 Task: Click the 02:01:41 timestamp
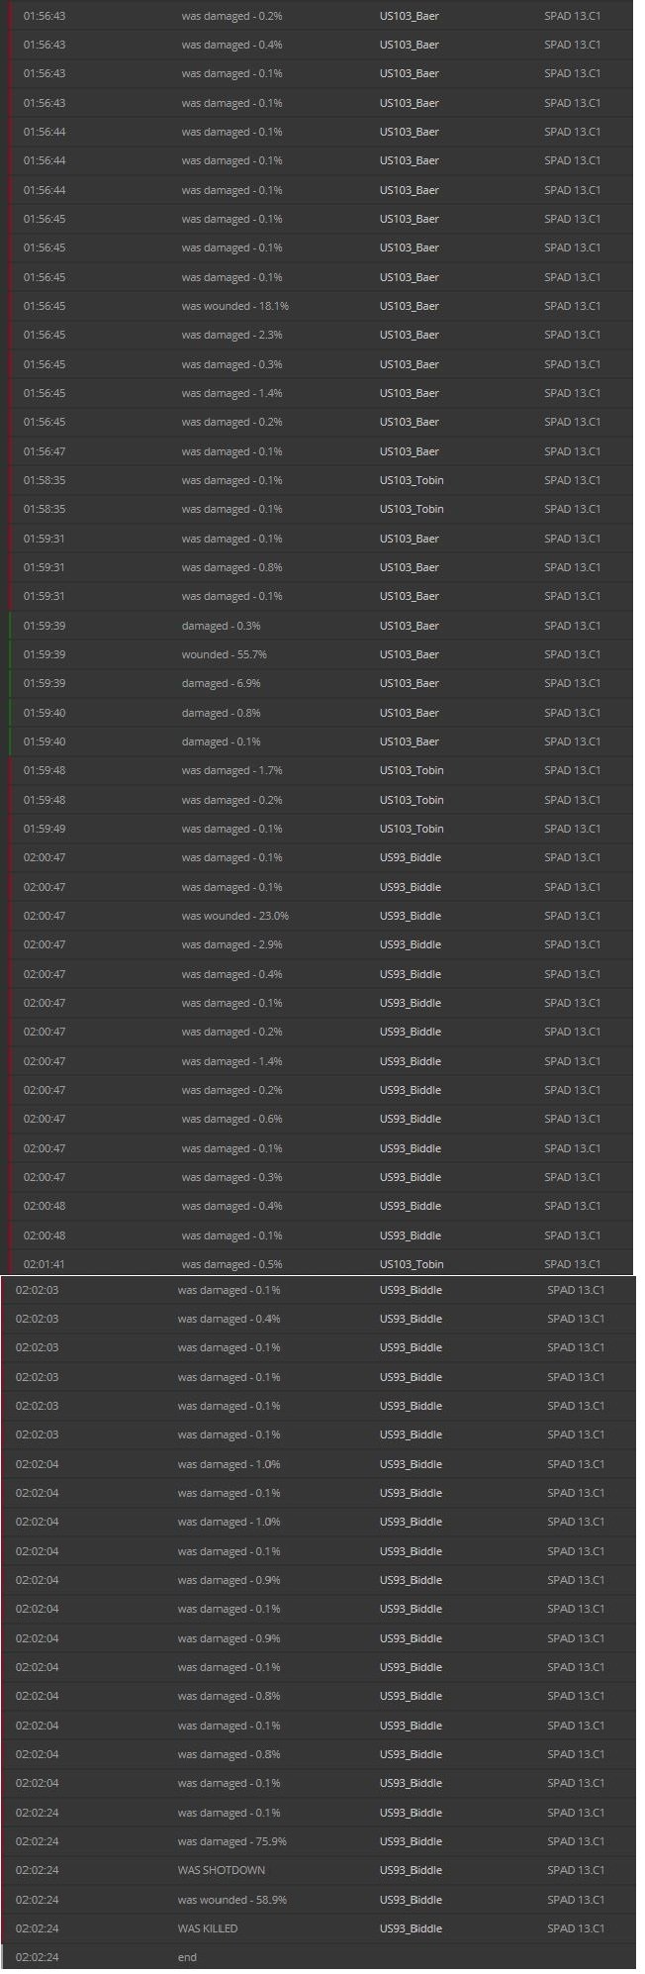(45, 1264)
